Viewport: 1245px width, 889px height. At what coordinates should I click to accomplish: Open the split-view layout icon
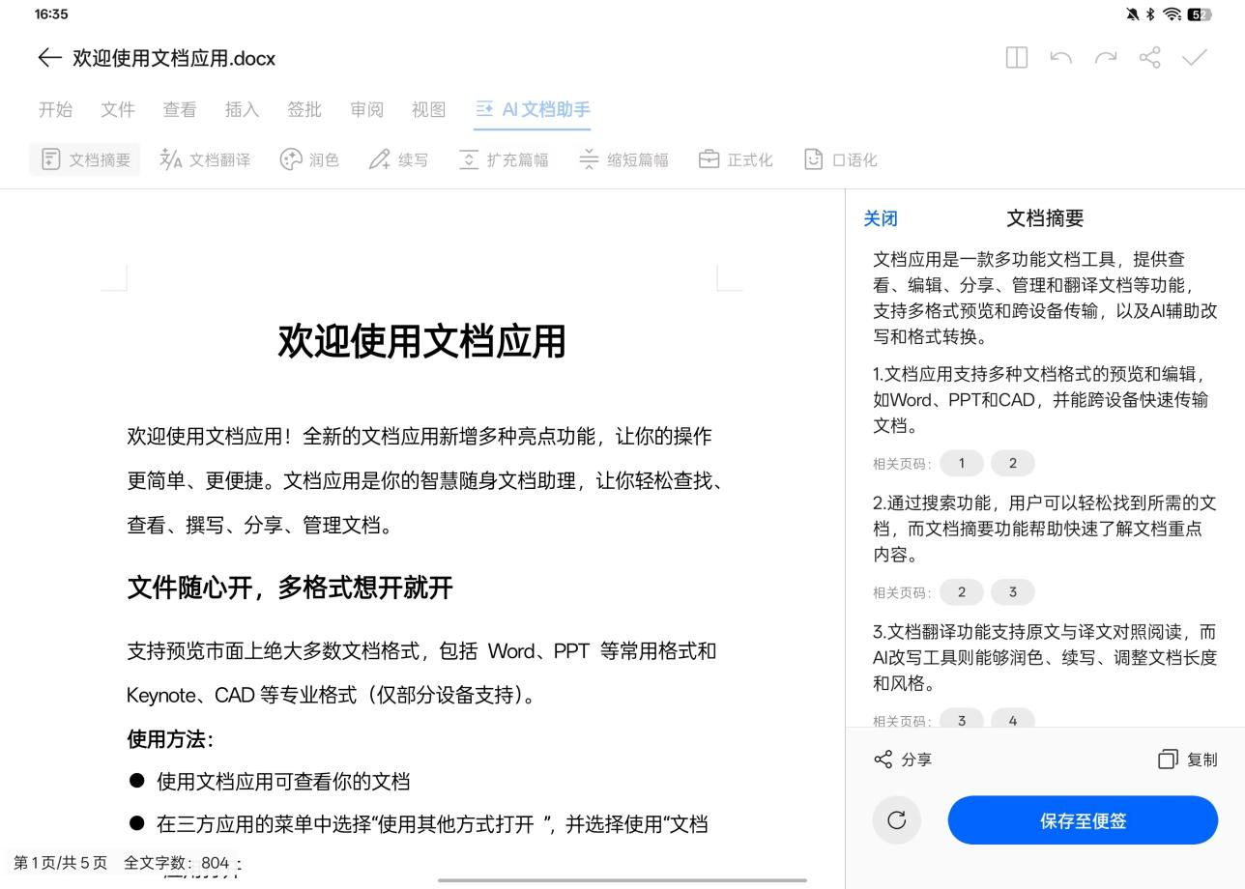(x=1017, y=58)
